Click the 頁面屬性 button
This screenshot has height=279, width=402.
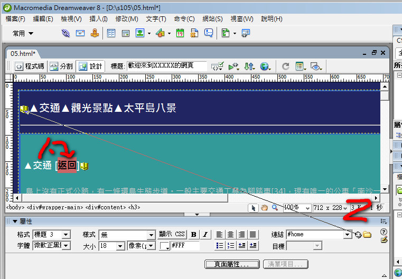pos(232,264)
